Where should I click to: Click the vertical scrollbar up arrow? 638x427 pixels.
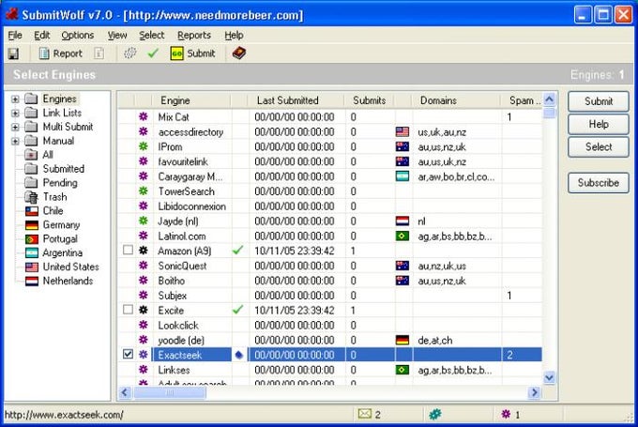tap(549, 99)
